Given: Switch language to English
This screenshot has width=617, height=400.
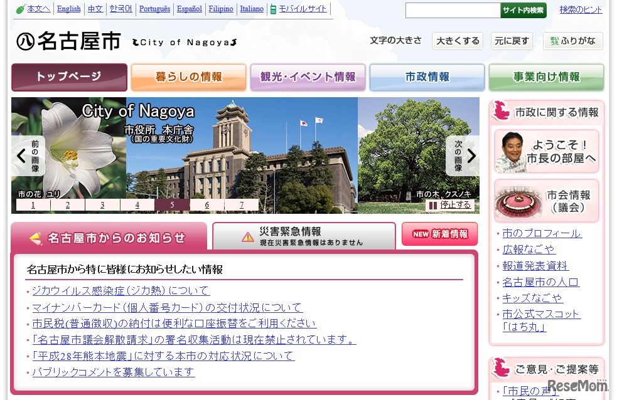Looking at the screenshot, I should pyautogui.click(x=68, y=9).
